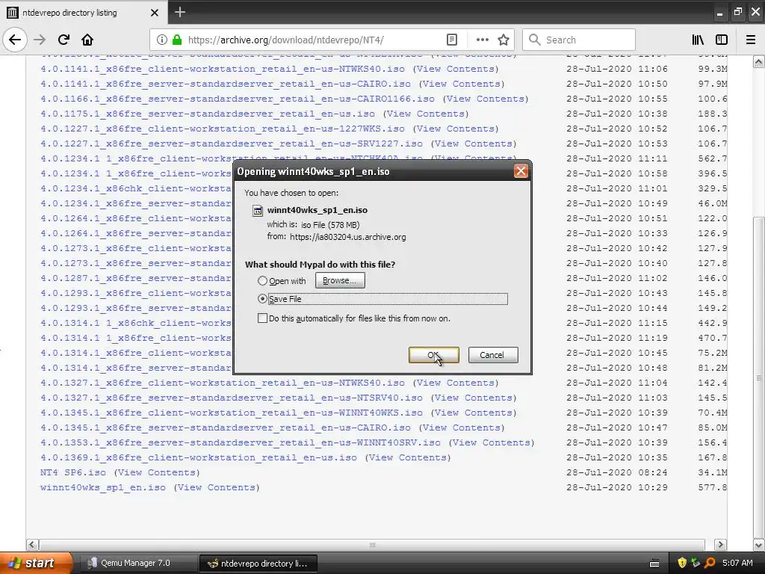This screenshot has height=574, width=765.
Task: Open 4.0.1227.1 SRV1227.iso link
Action: 232,143
